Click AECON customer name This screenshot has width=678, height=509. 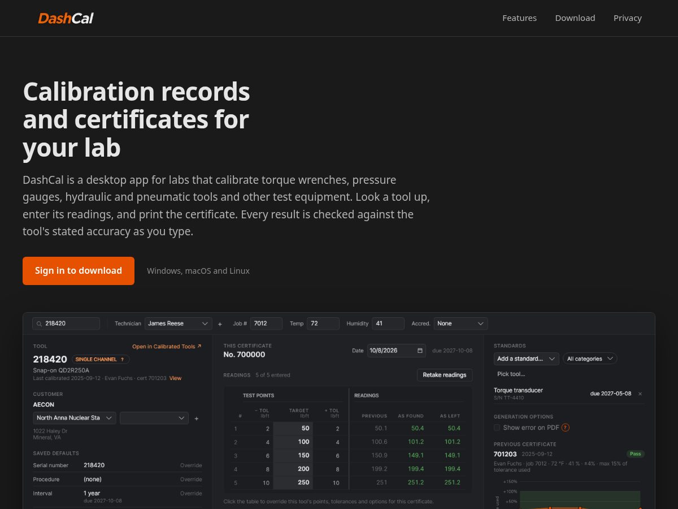tap(44, 405)
